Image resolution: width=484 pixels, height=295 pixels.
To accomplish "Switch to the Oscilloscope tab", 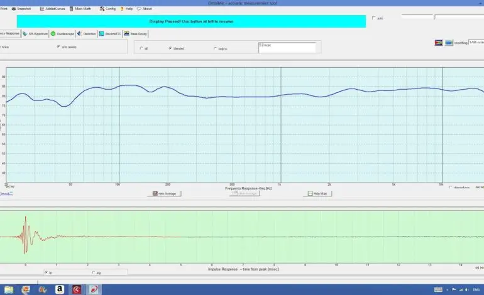I will [x=62, y=34].
